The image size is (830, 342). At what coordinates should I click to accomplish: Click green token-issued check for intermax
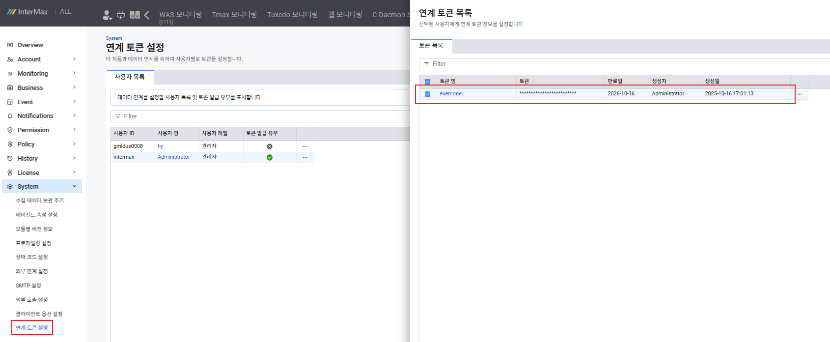[270, 157]
